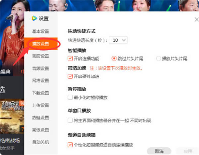Select 跳过片头片尾 radio option

point(114,59)
